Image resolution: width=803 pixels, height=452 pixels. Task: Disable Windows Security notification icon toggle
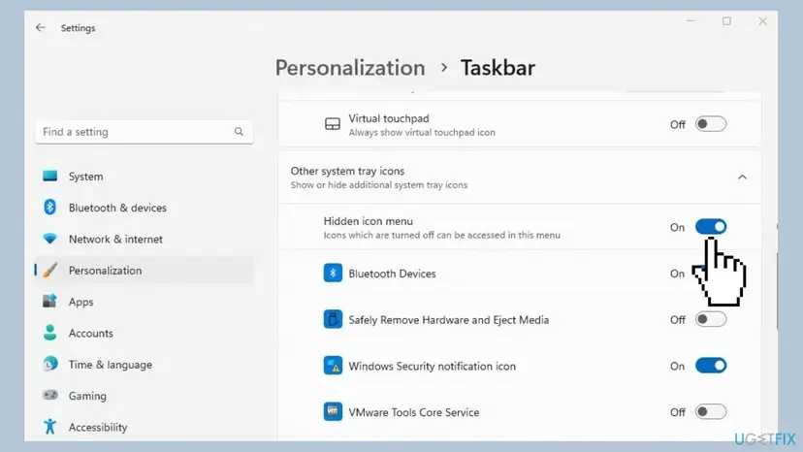pos(711,366)
